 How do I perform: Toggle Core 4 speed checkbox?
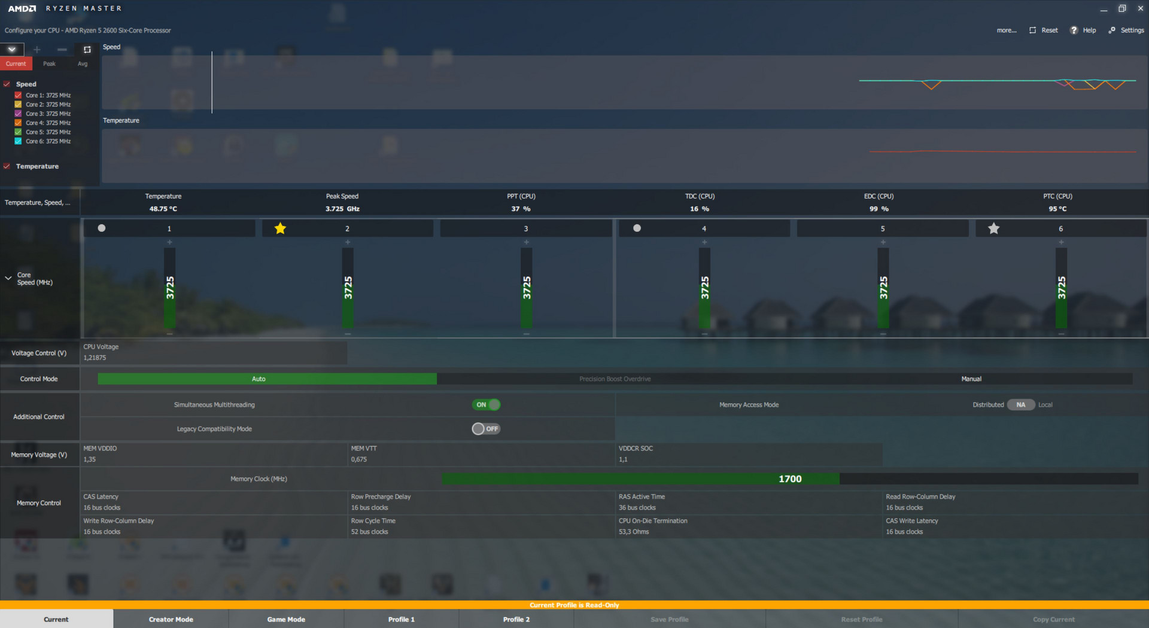[x=18, y=123]
